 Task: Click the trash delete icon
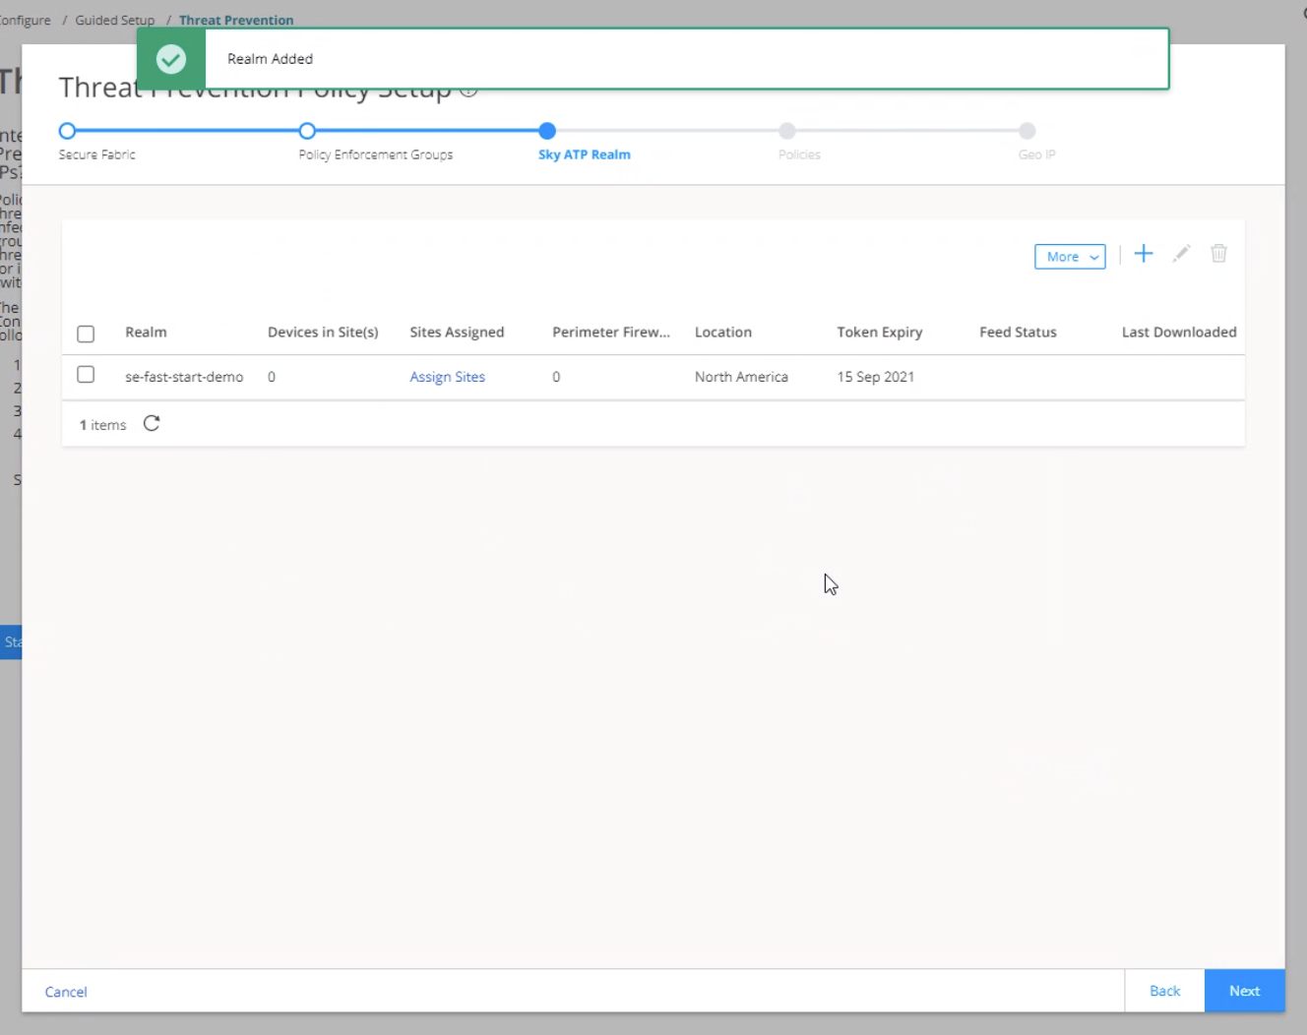tap(1218, 254)
